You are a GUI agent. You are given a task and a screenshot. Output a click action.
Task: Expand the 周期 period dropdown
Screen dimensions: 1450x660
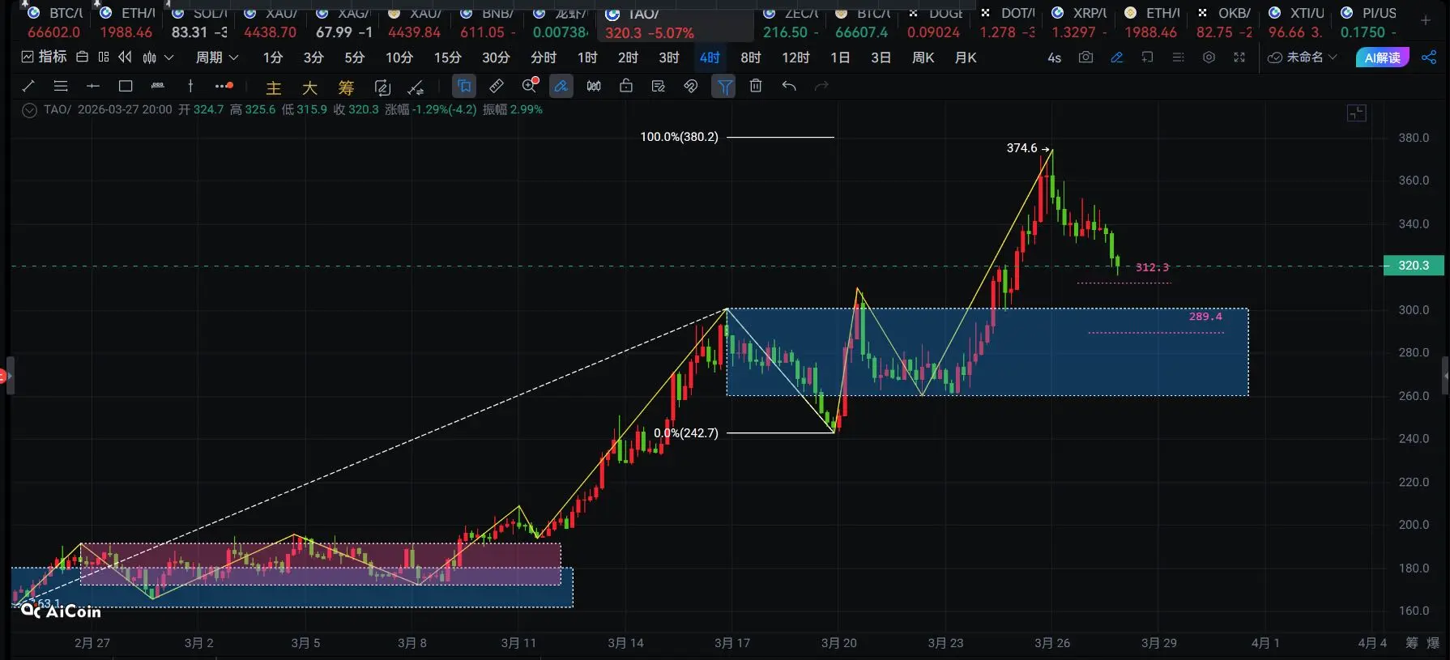[217, 57]
